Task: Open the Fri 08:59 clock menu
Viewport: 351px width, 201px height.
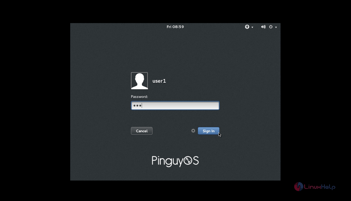Action: tap(175, 27)
